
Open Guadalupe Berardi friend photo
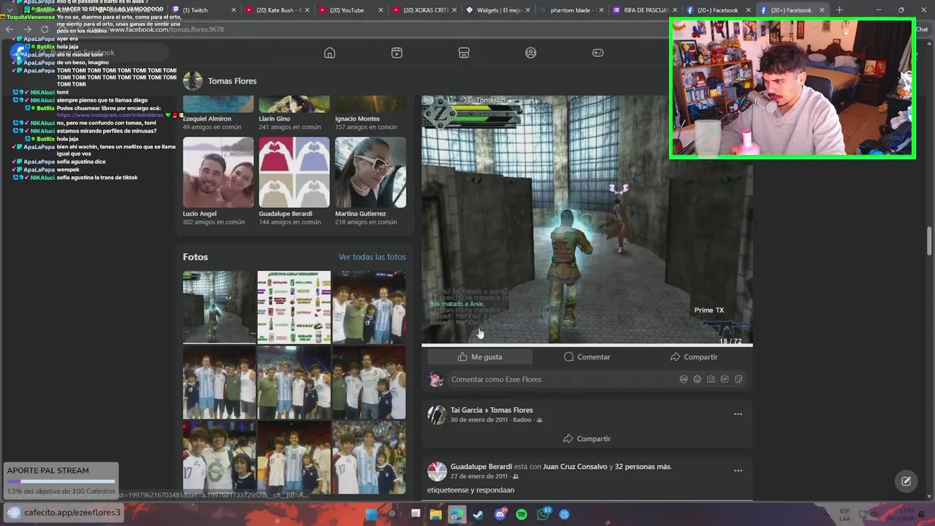(x=294, y=172)
